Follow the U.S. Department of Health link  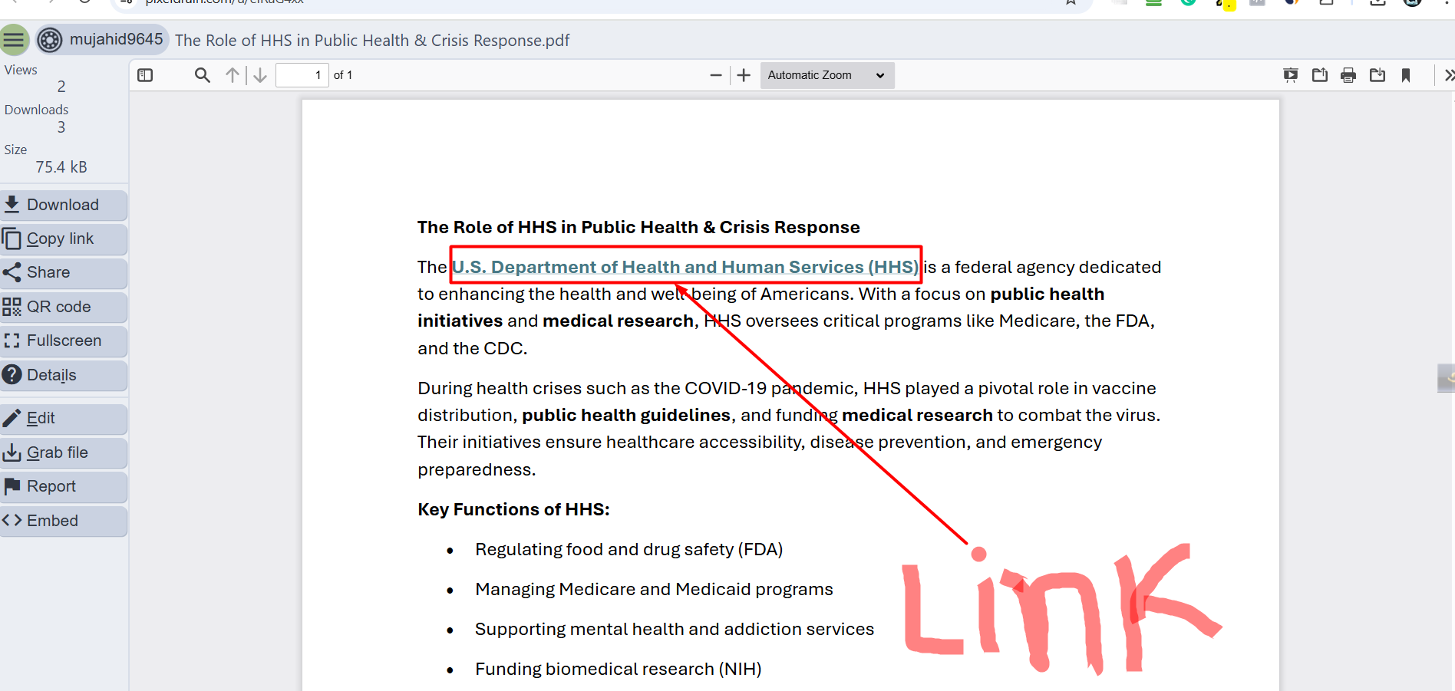pyautogui.click(x=685, y=267)
